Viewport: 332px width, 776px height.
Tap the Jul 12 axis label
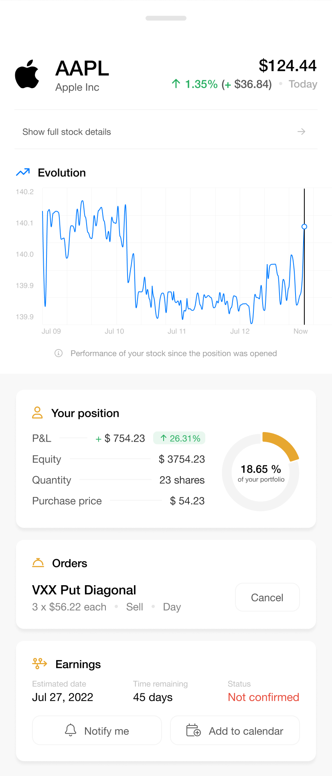[240, 331]
